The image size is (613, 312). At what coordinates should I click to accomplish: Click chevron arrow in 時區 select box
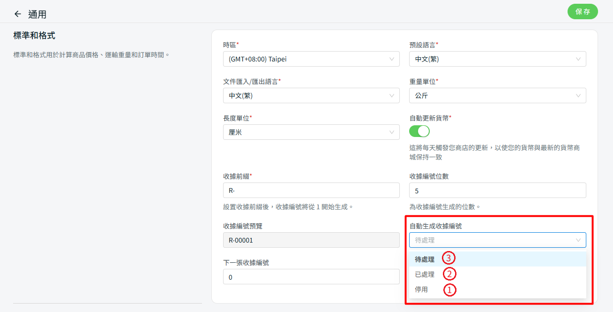392,59
